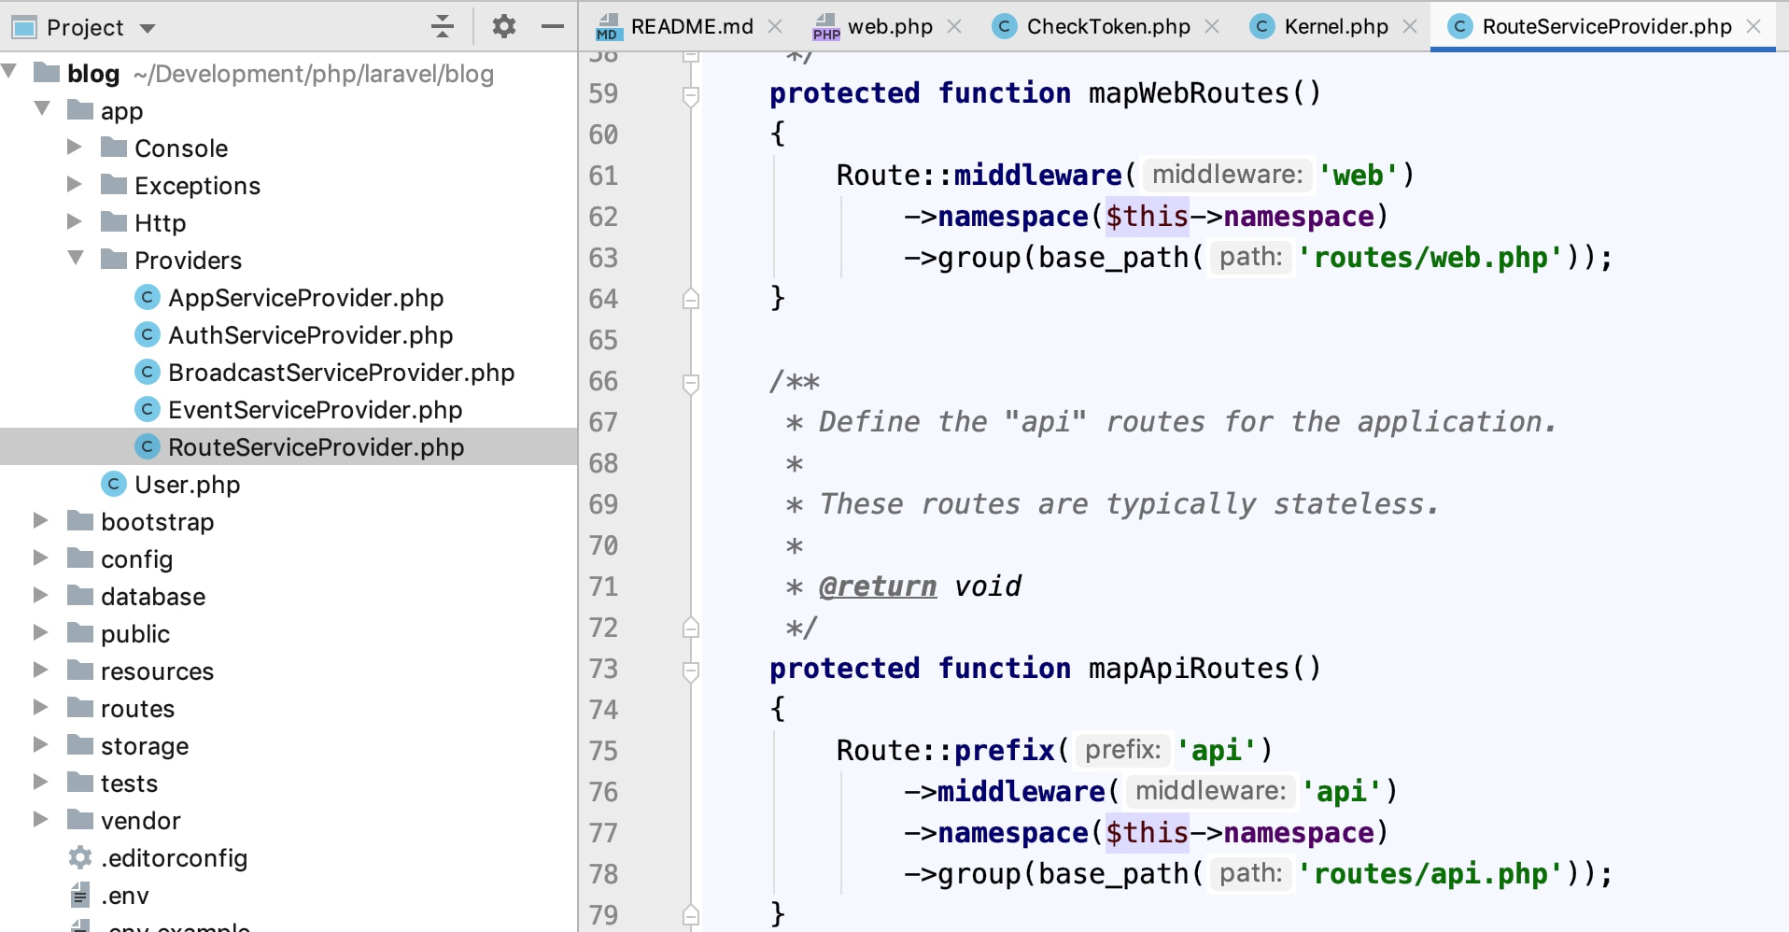This screenshot has height=932, width=1789.
Task: Expand the bootstrap folder
Action: 41,520
